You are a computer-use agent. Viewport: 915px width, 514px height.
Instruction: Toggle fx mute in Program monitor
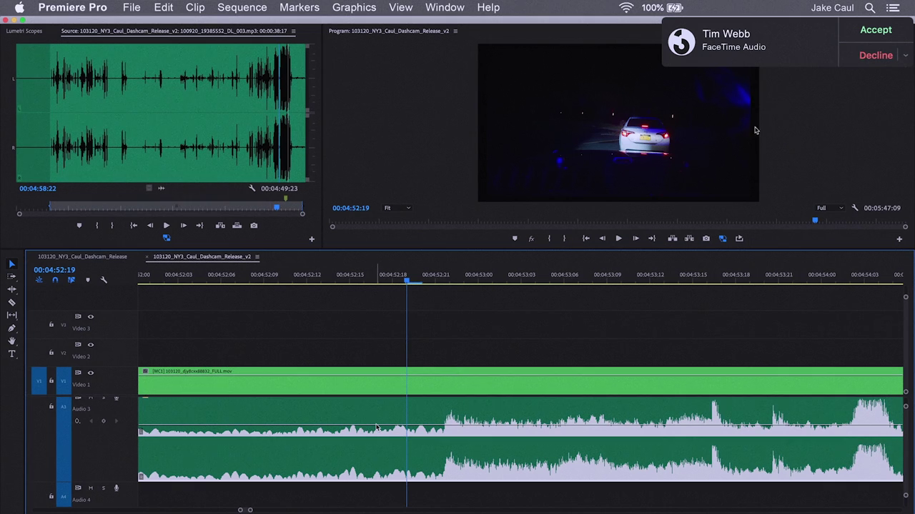pos(531,238)
